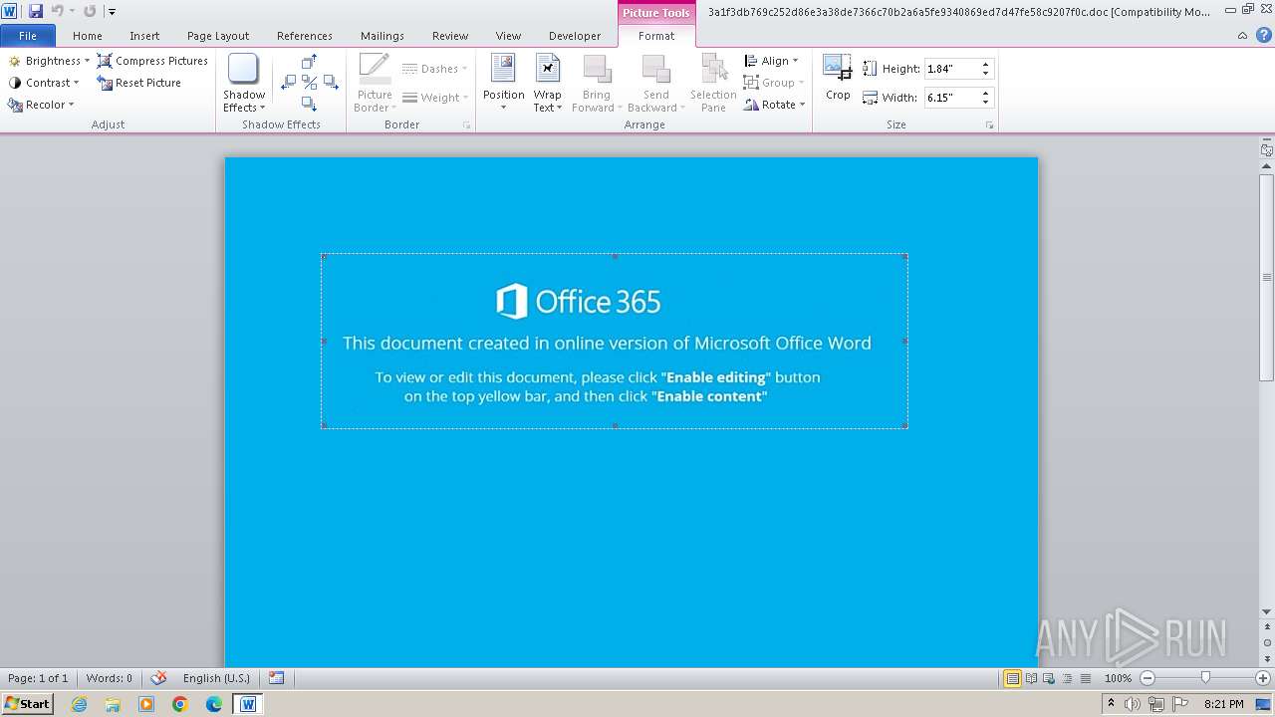Click Page: 1 of 1 in status bar
This screenshot has height=717, width=1275.
(x=38, y=678)
